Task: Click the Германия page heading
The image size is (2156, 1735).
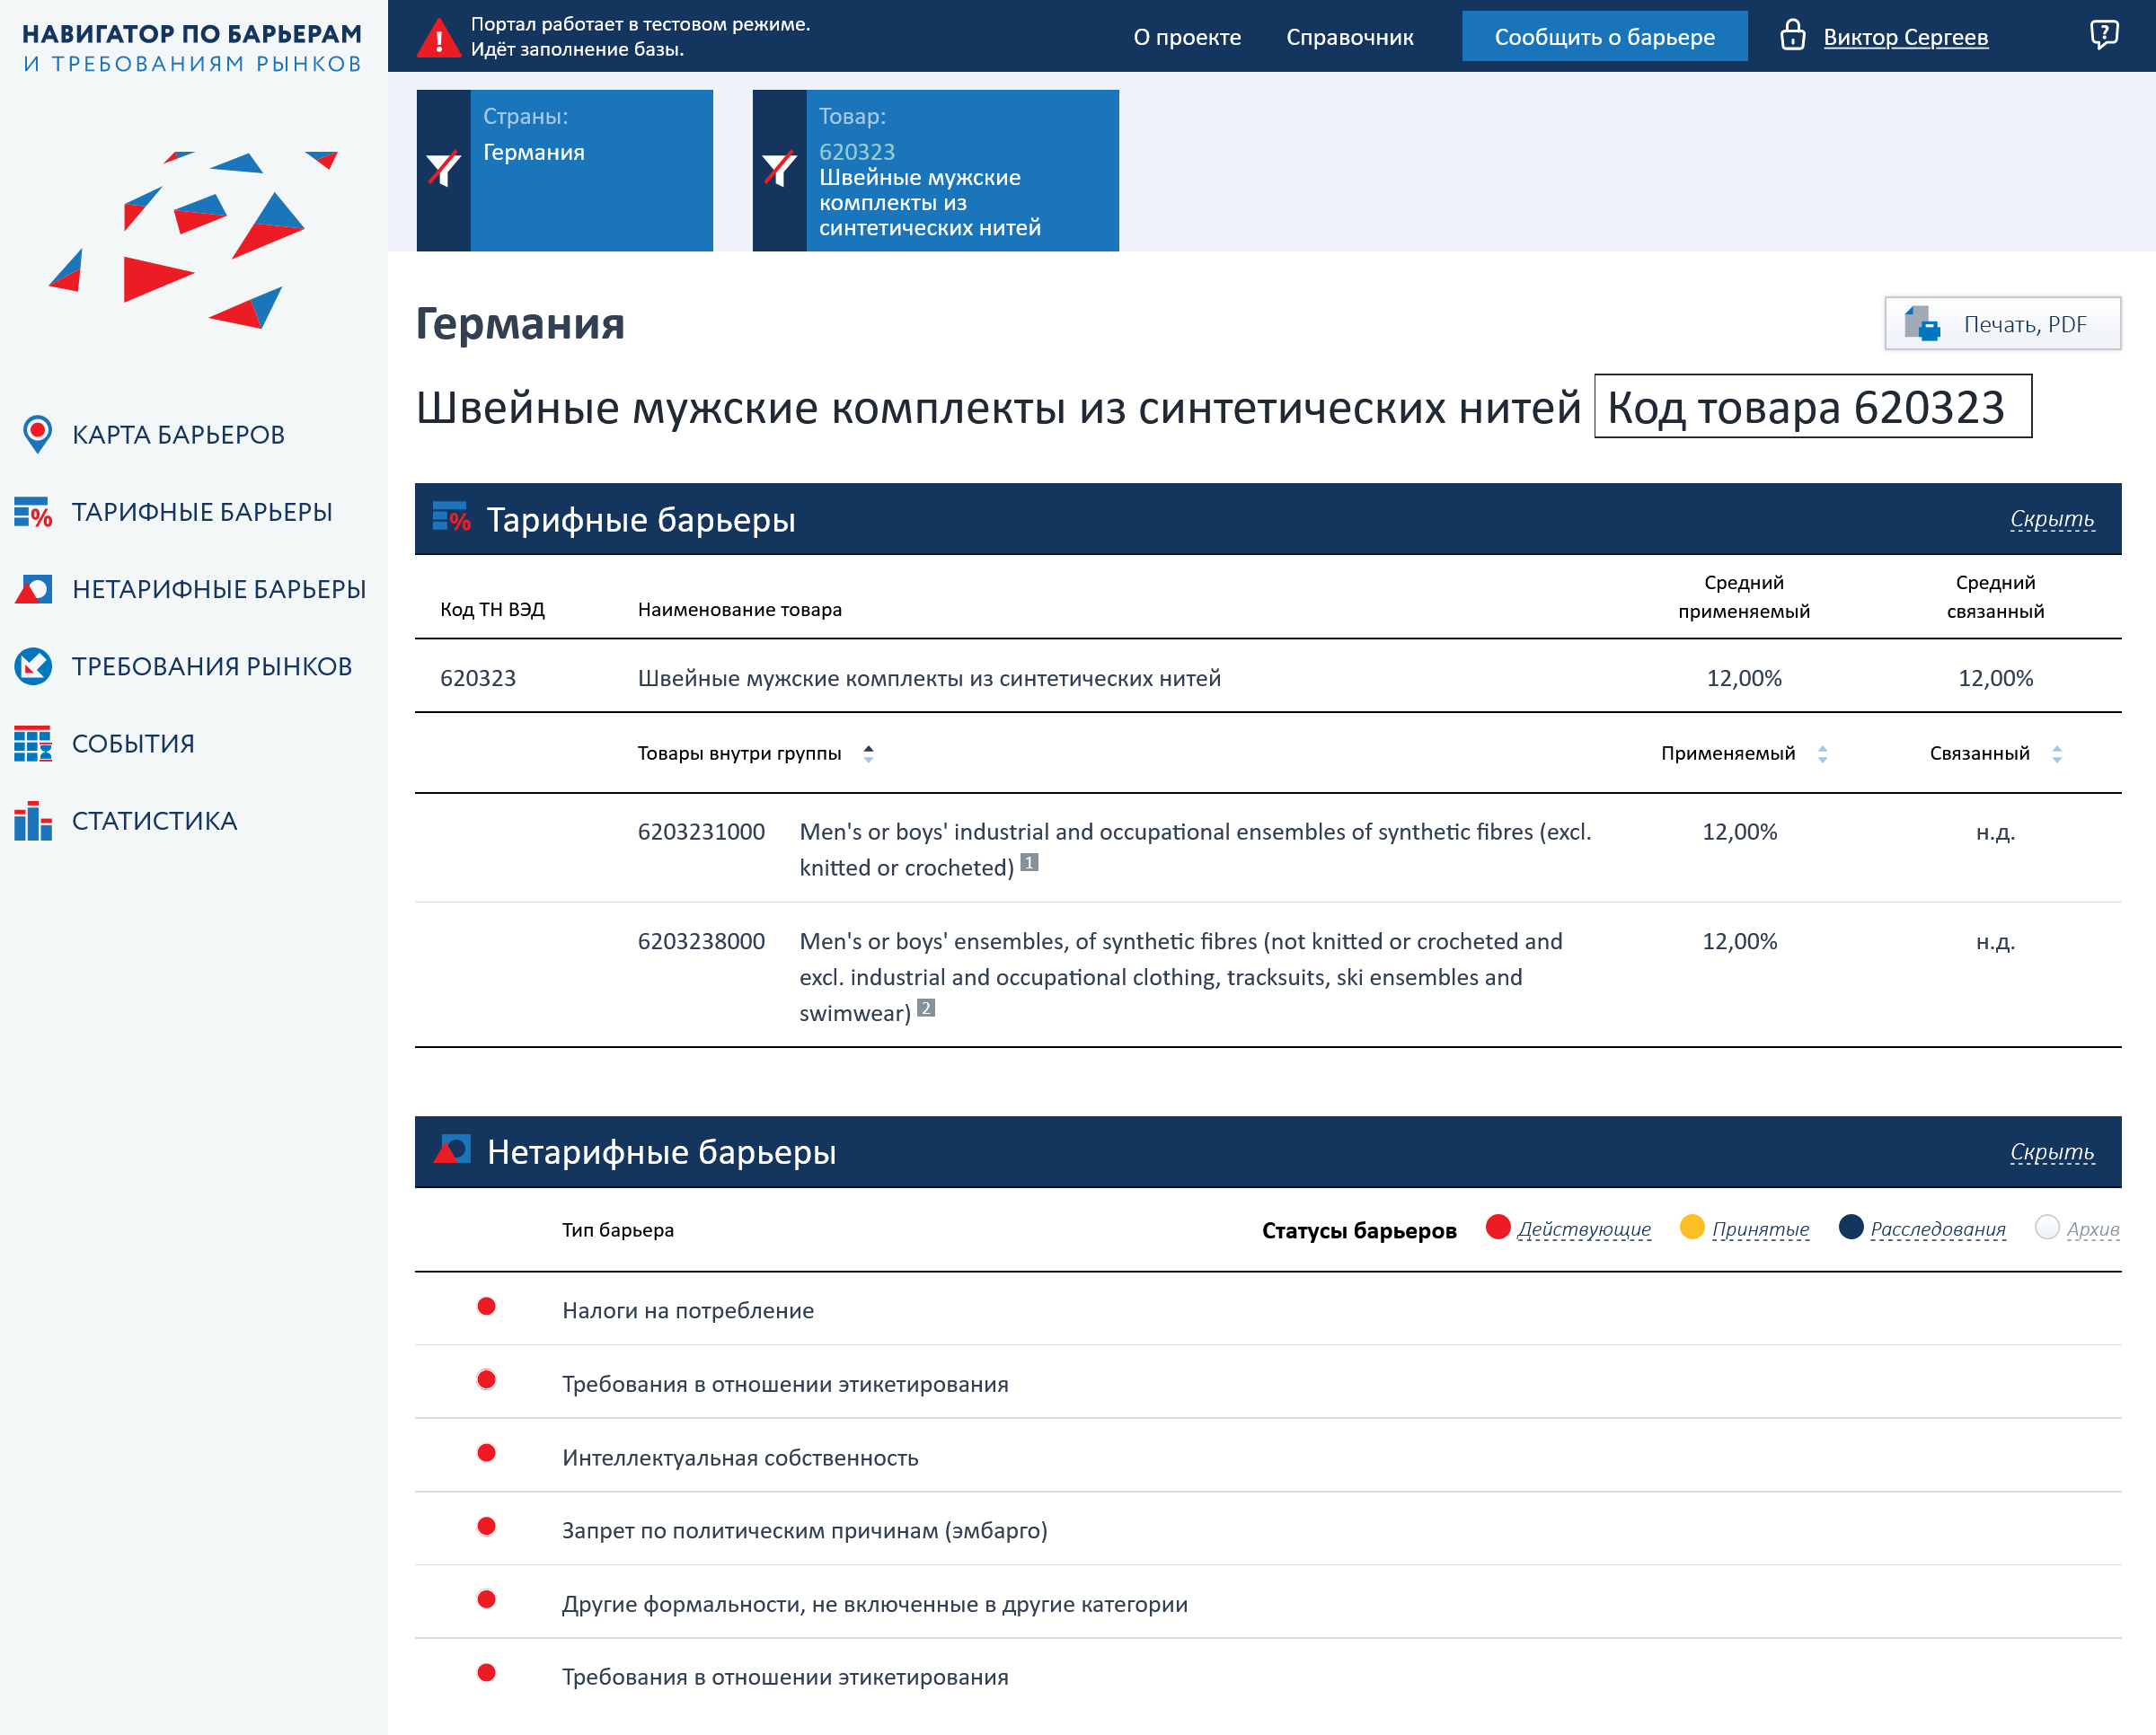Action: point(520,324)
